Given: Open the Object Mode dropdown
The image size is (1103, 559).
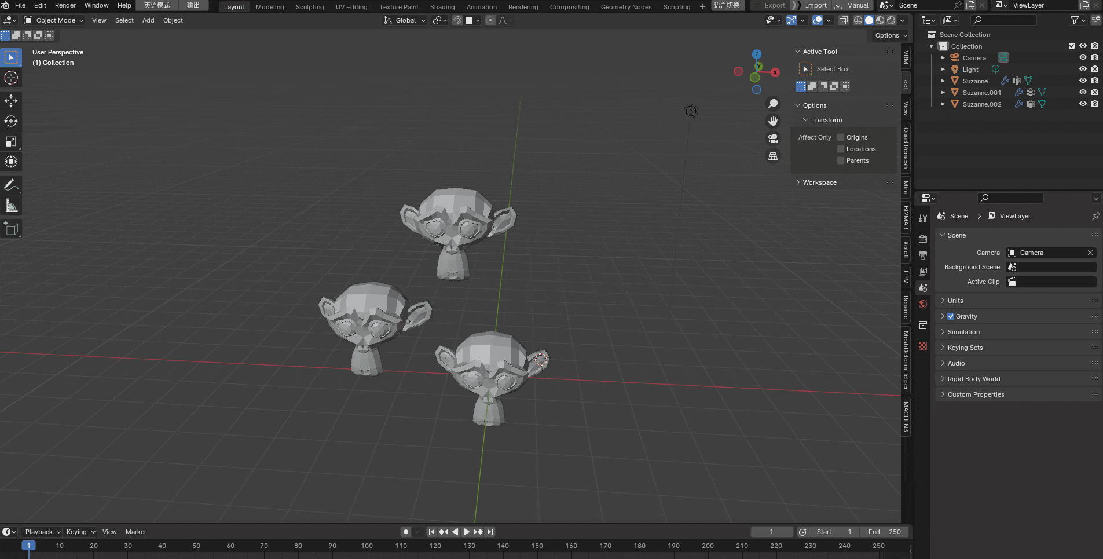Looking at the screenshot, I should coord(54,20).
